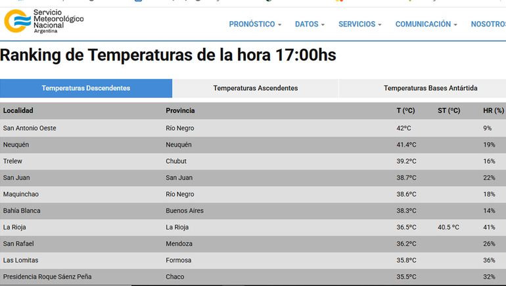Click the HR (%) column header

coord(493,110)
